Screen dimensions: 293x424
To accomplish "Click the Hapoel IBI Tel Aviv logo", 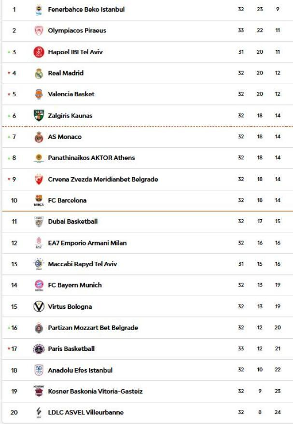I will [x=39, y=52].
